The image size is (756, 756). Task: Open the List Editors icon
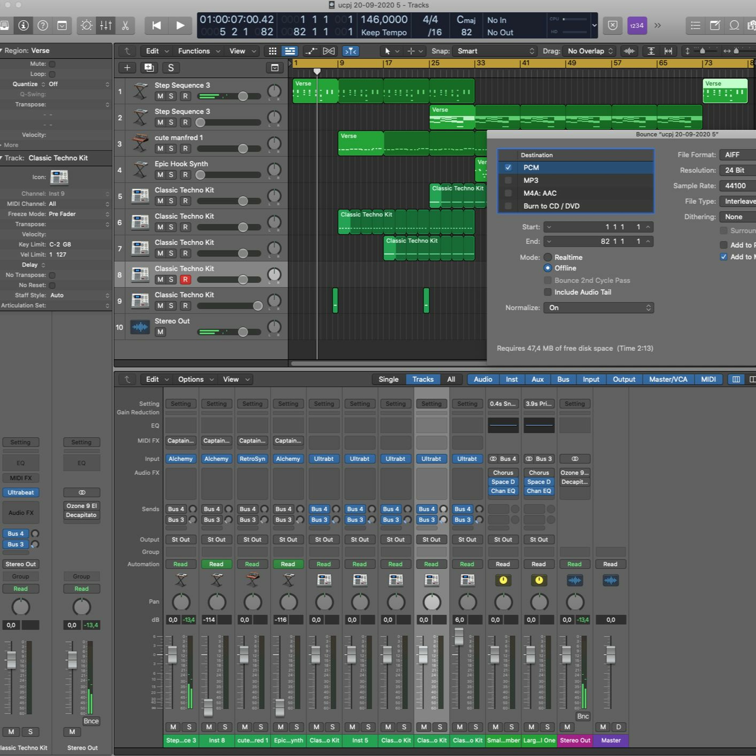point(695,26)
